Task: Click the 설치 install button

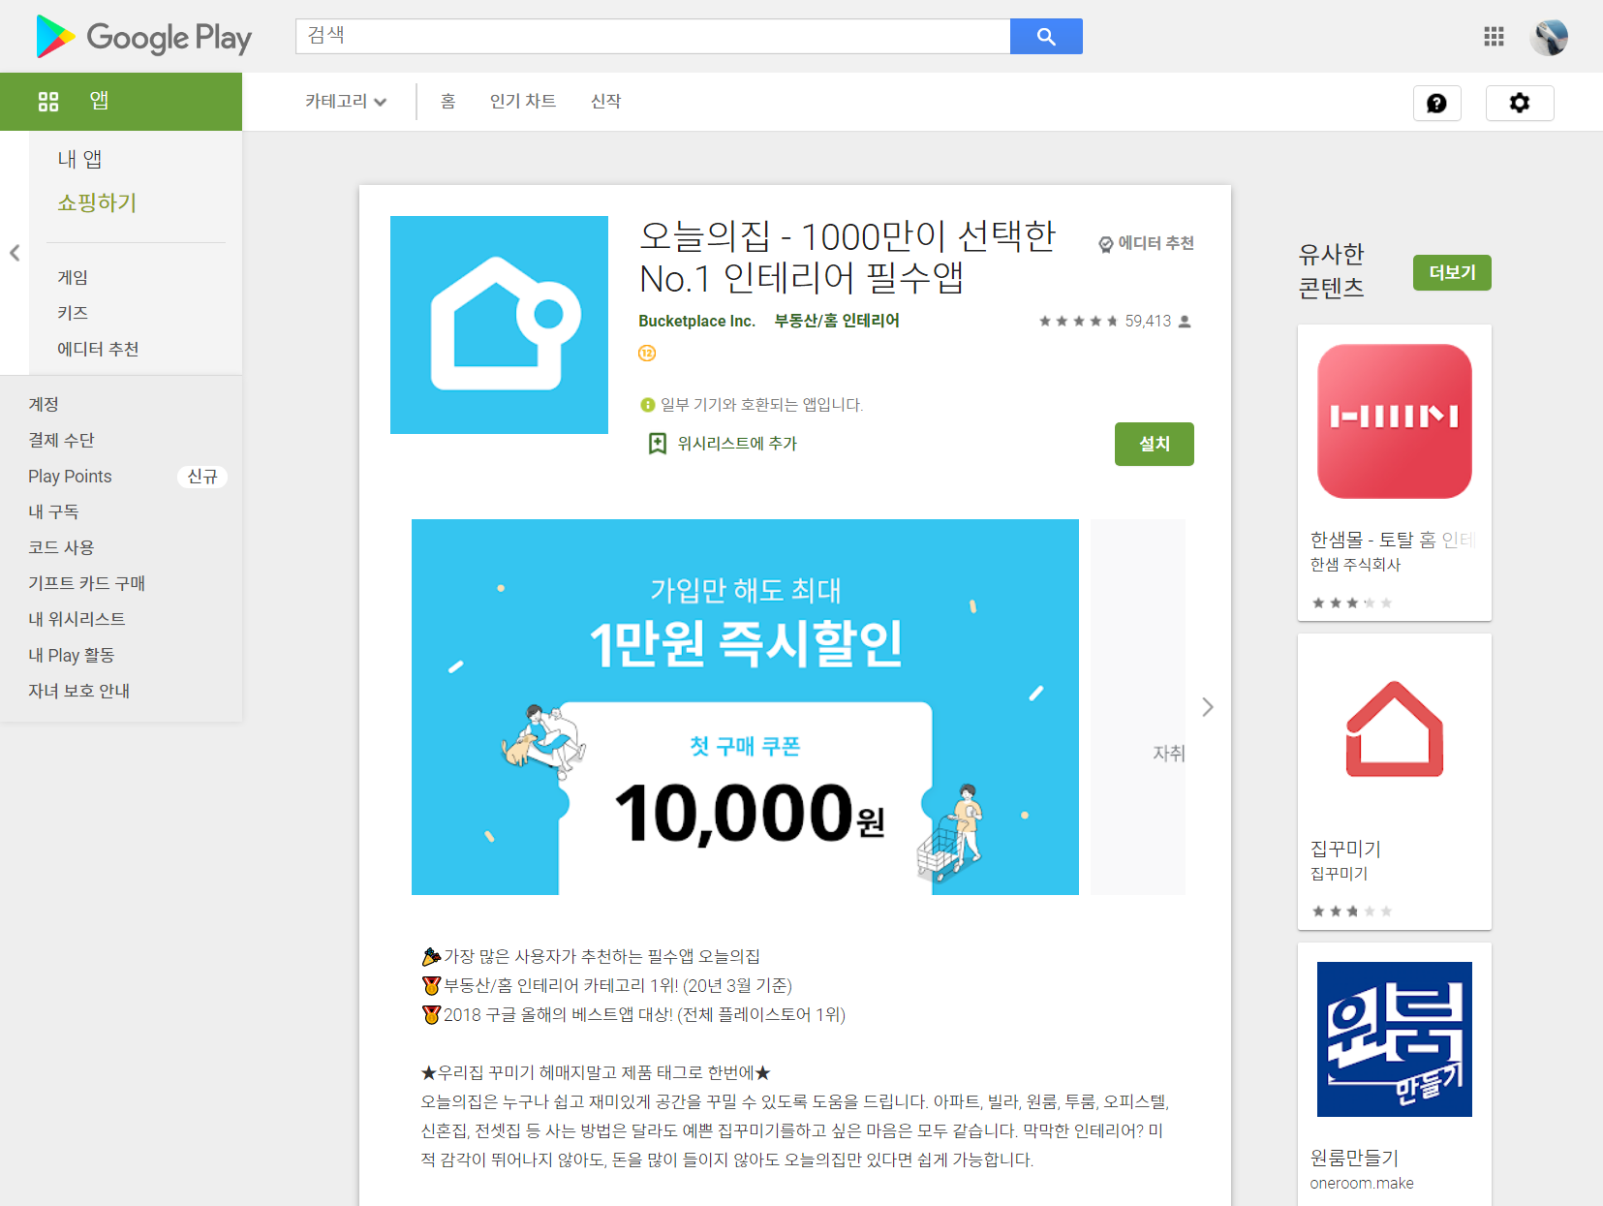Action: (x=1155, y=444)
